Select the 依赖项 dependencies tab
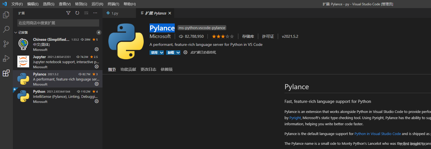This screenshot has height=149, width=431. pos(167,69)
